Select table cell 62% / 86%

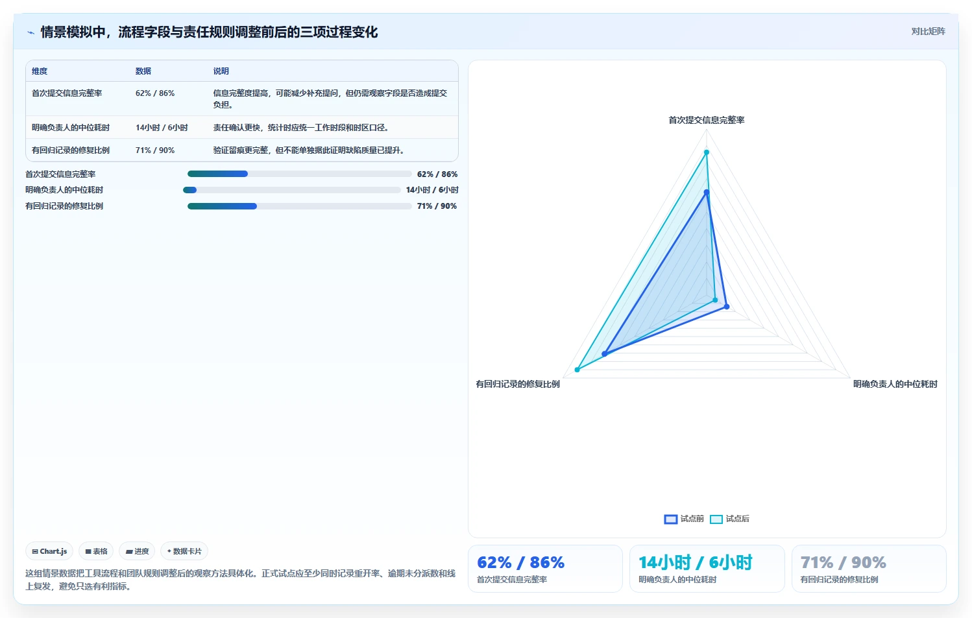point(155,93)
